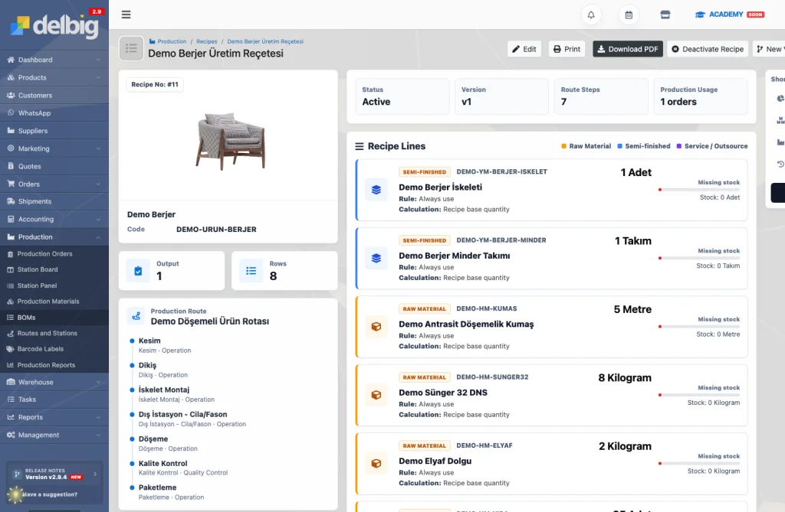Click the Production Route icon
Screen dimensions: 785x512
pos(136,316)
